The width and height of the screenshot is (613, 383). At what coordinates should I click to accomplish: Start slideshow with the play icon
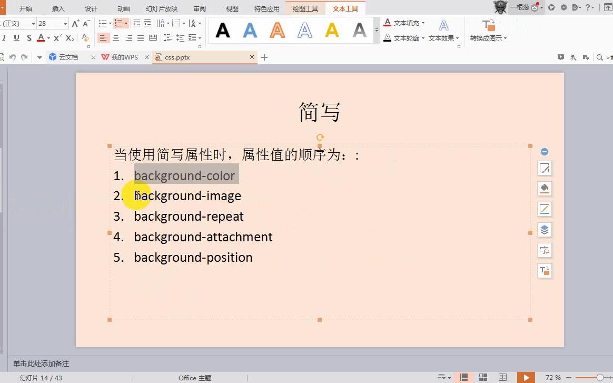[526, 377]
